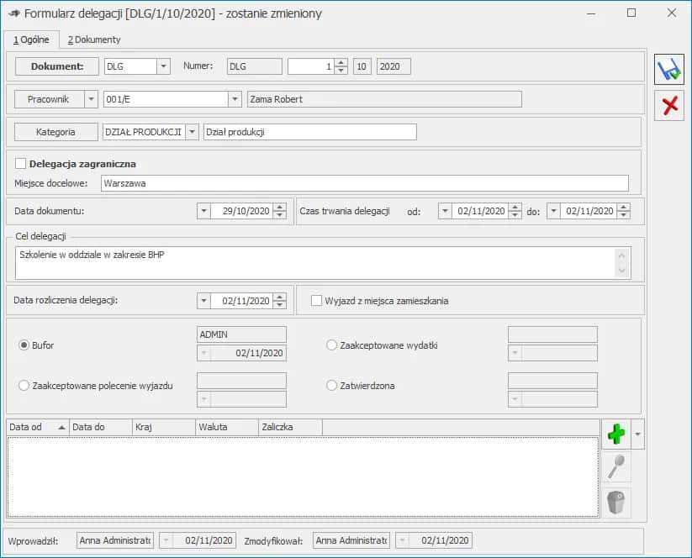Sort the table by Data od column
The image size is (692, 558).
(x=37, y=427)
